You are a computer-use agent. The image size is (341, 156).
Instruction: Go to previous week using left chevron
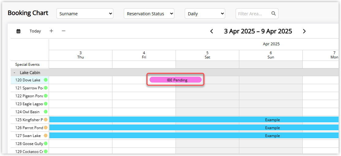pos(211,31)
